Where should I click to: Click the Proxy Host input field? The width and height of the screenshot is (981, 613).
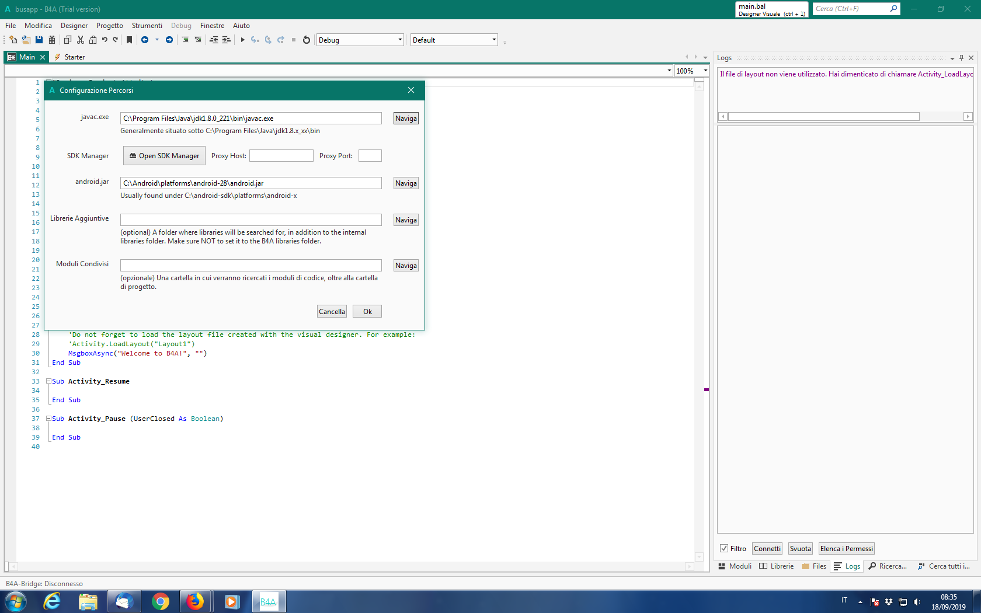pos(281,156)
